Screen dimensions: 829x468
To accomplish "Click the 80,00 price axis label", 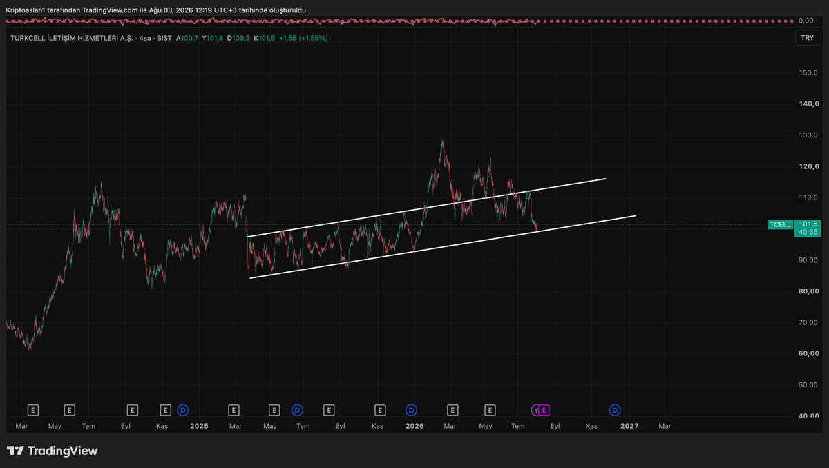I will (x=808, y=291).
